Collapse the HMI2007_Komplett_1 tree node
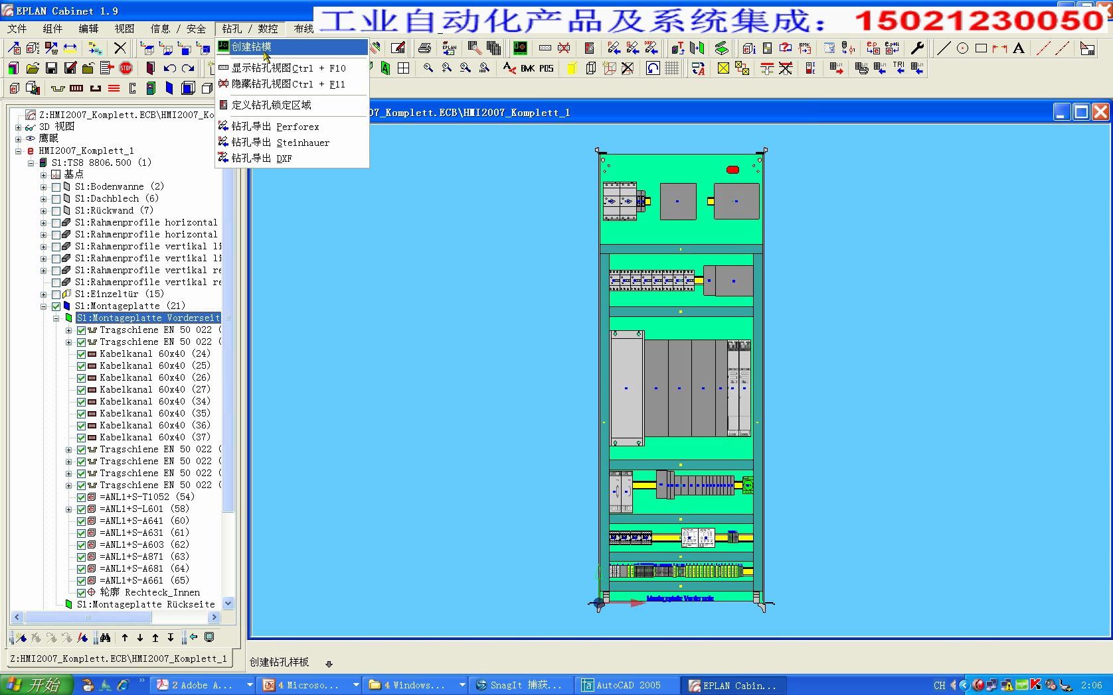Screen dimensions: 1113x695 point(19,151)
